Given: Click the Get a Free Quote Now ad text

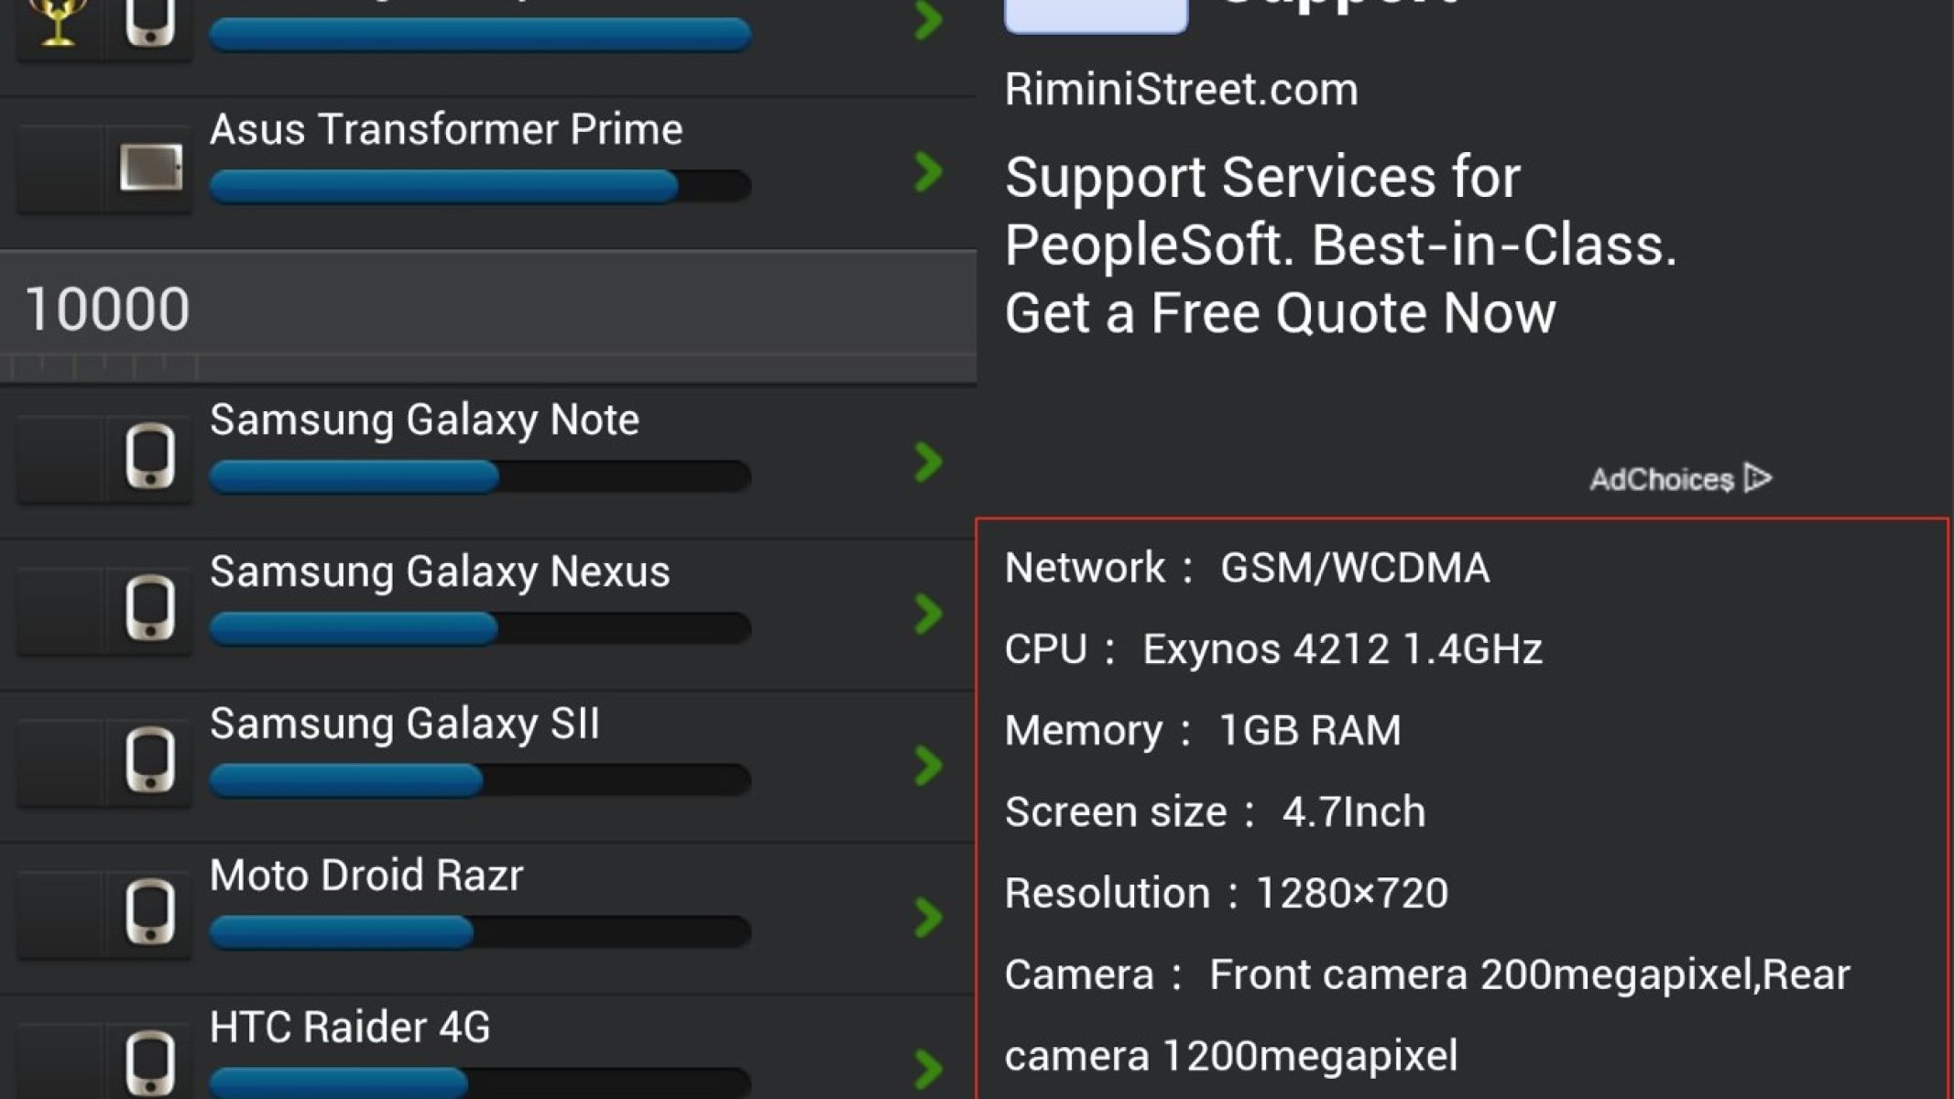Looking at the screenshot, I should pyautogui.click(x=1280, y=313).
